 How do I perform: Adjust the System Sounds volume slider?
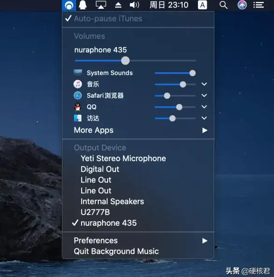[175, 73]
